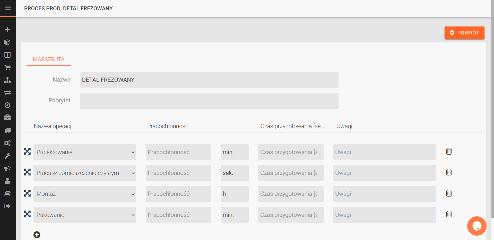The width and height of the screenshot is (494, 240).
Task: Open the Pakowanie operation dropdown
Action: [x=85, y=215]
